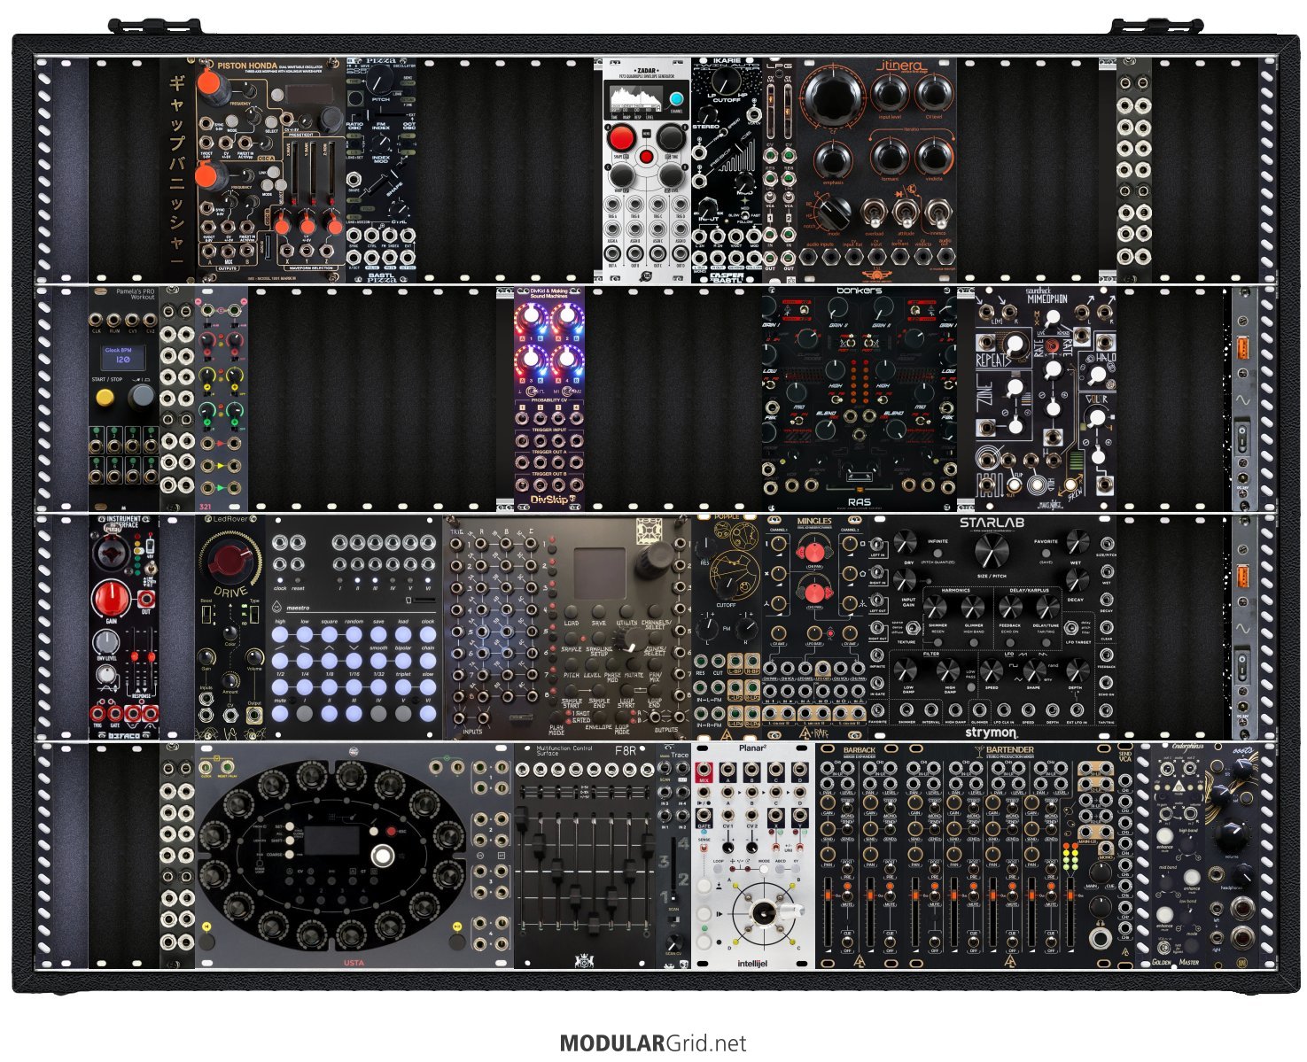Click the red DRIVE knob on LedRover
The image size is (1307, 1062).
pyautogui.click(x=230, y=561)
